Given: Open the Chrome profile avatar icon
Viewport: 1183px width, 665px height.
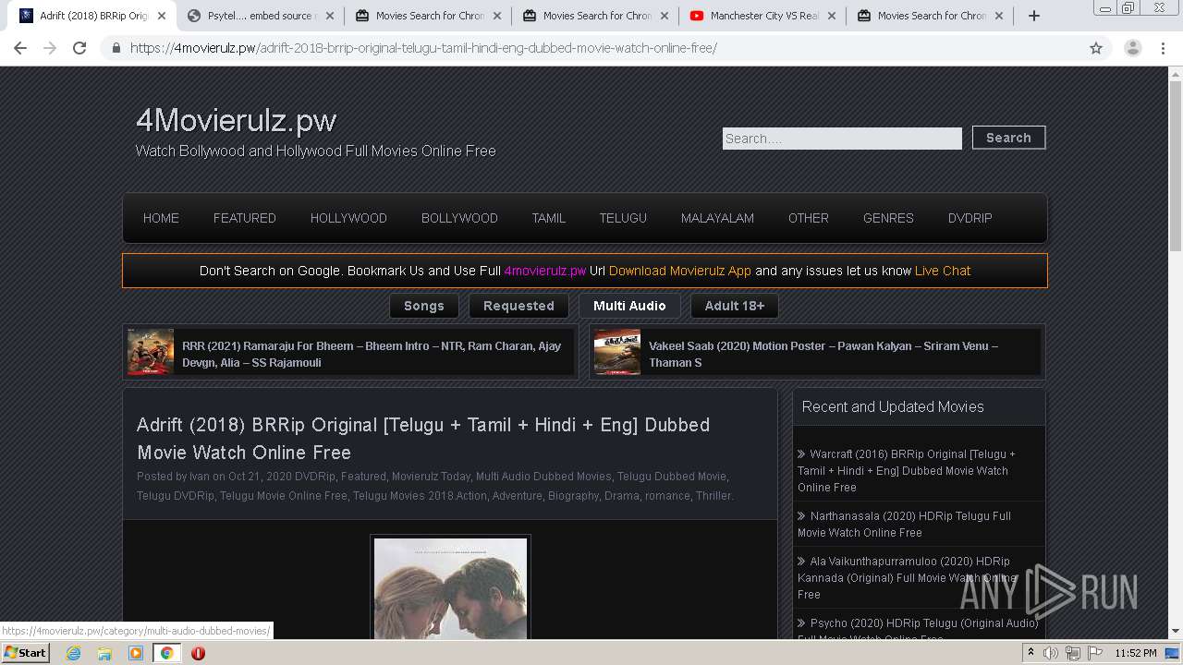Looking at the screenshot, I should (1132, 48).
